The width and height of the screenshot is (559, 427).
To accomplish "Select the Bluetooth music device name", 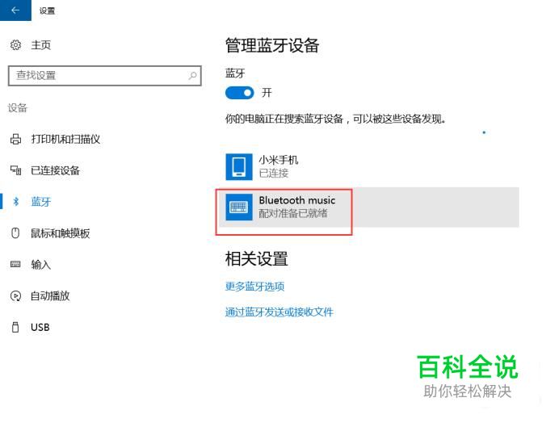I will [297, 200].
